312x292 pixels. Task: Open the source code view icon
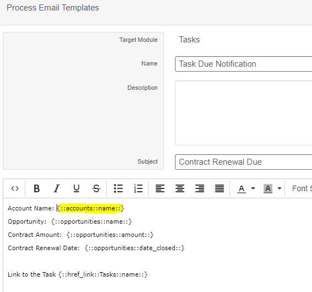pos(15,188)
